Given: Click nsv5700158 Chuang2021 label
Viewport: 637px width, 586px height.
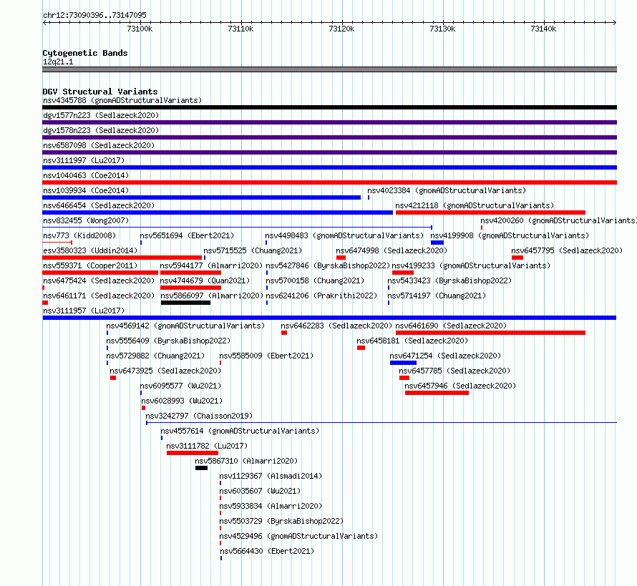Looking at the screenshot, I should click(x=315, y=280).
